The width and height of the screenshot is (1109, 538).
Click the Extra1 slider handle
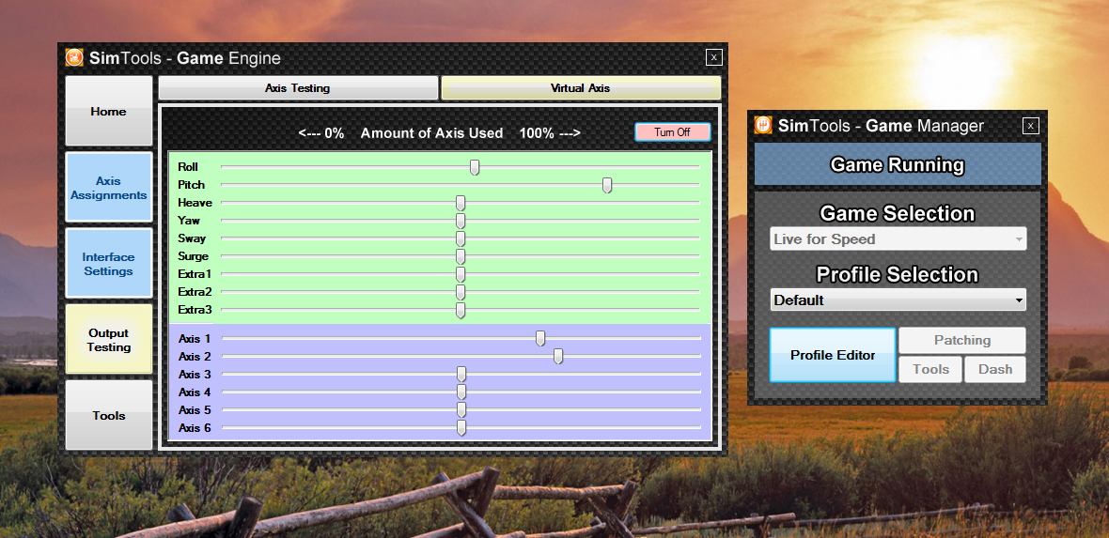tap(461, 274)
